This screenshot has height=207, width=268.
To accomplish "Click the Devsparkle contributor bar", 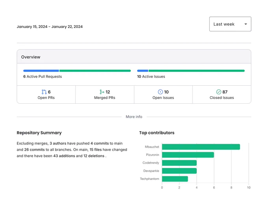I will coord(179,171).
